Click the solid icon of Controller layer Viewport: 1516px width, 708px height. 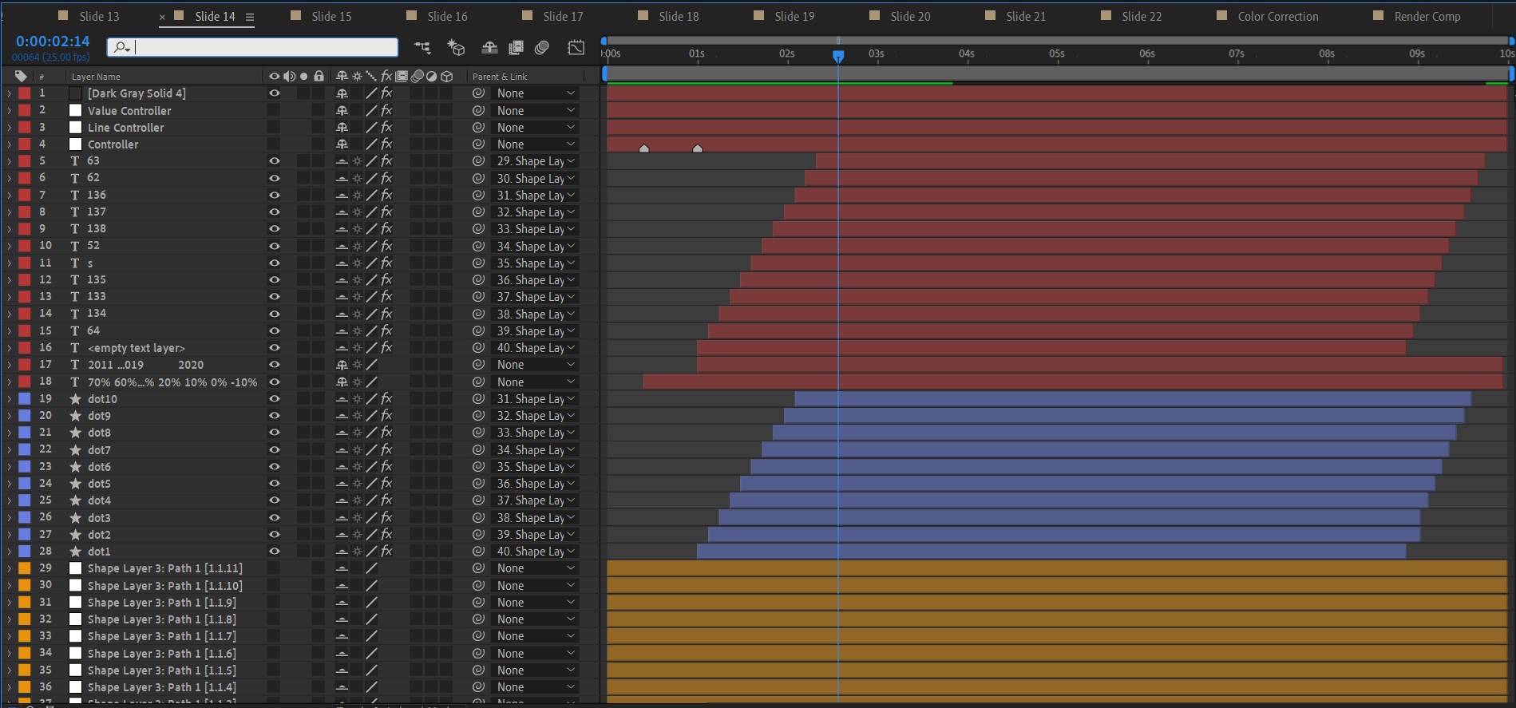tap(75, 144)
